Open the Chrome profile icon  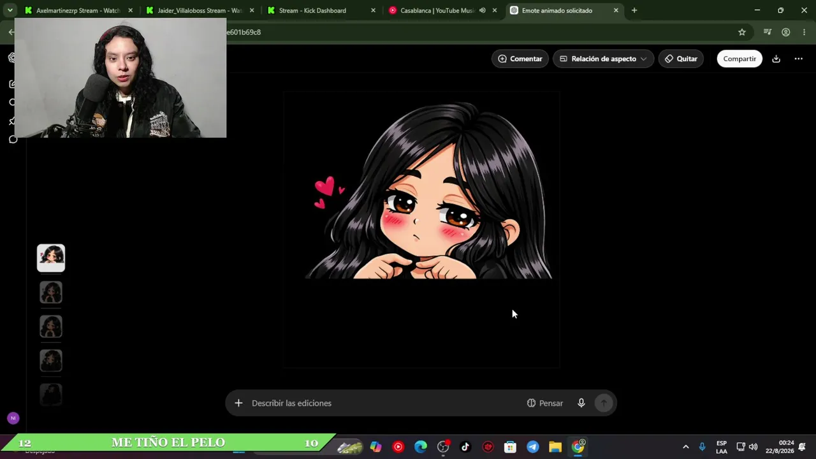[x=786, y=32]
